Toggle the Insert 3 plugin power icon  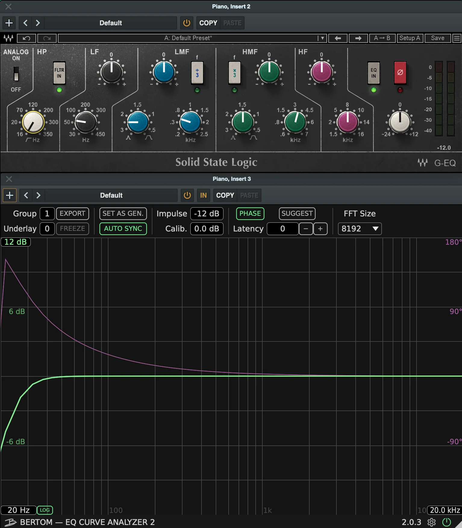point(187,195)
